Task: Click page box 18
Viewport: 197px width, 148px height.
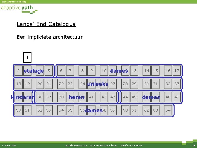Action: point(19,84)
